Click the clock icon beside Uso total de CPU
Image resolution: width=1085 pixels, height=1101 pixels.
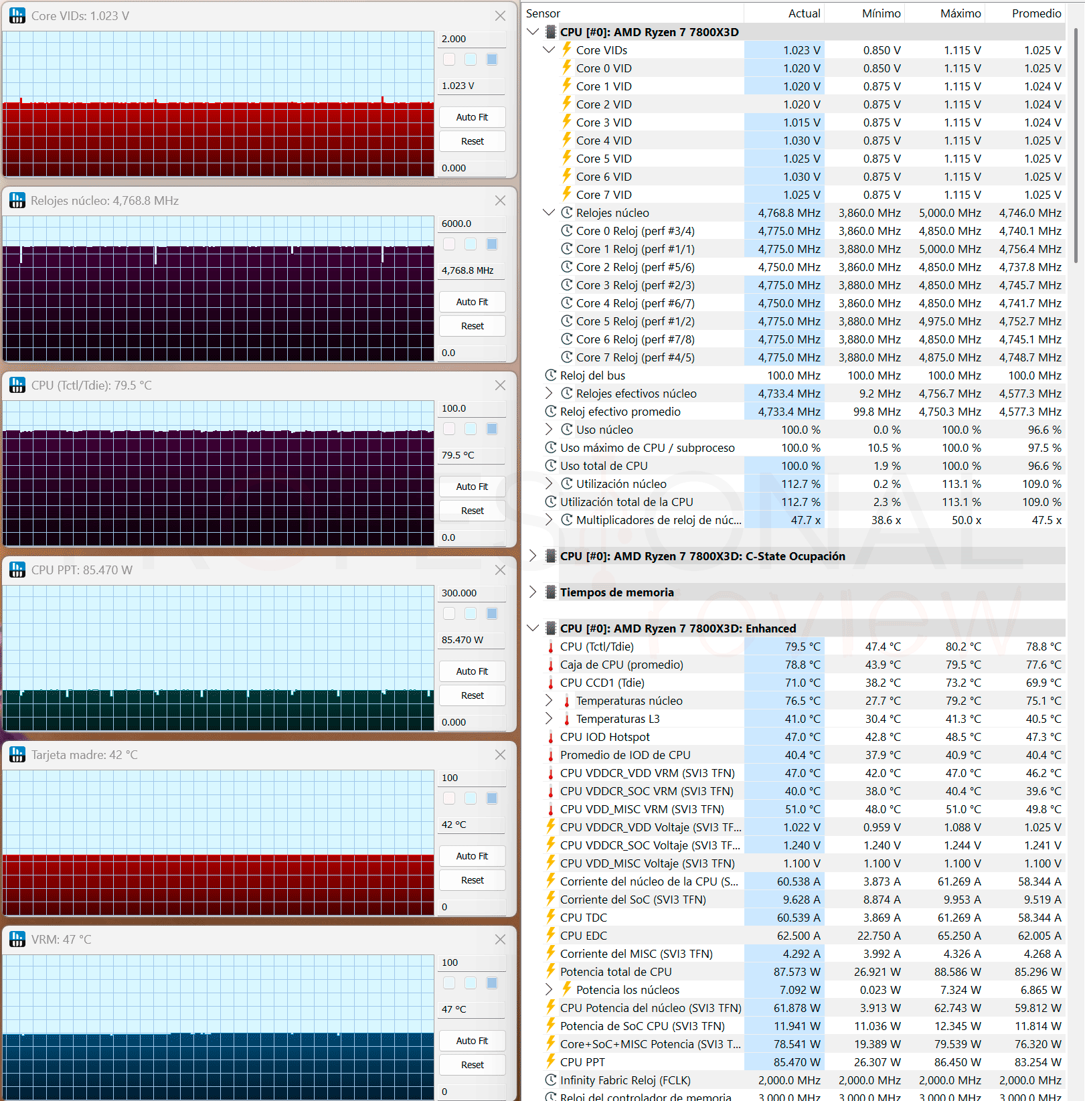click(x=550, y=465)
